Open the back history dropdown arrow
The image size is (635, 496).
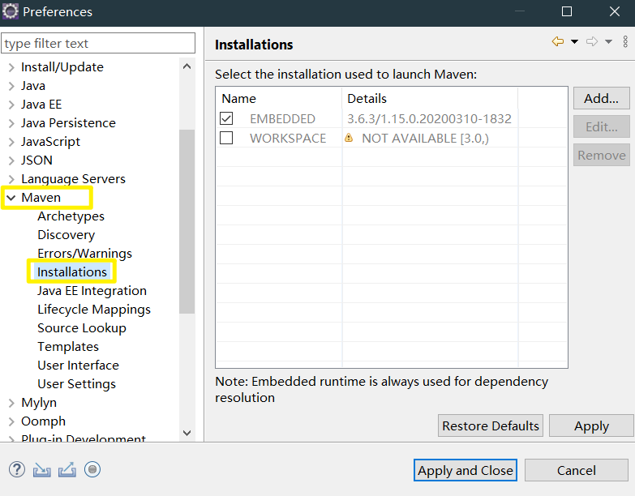pos(574,42)
